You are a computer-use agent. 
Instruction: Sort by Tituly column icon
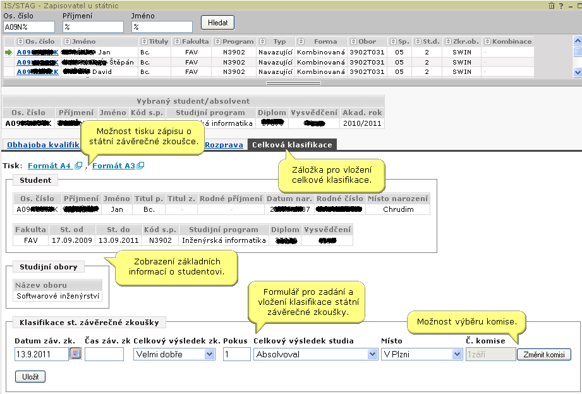pyautogui.click(x=144, y=42)
